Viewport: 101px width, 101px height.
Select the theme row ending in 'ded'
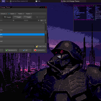(22, 37)
